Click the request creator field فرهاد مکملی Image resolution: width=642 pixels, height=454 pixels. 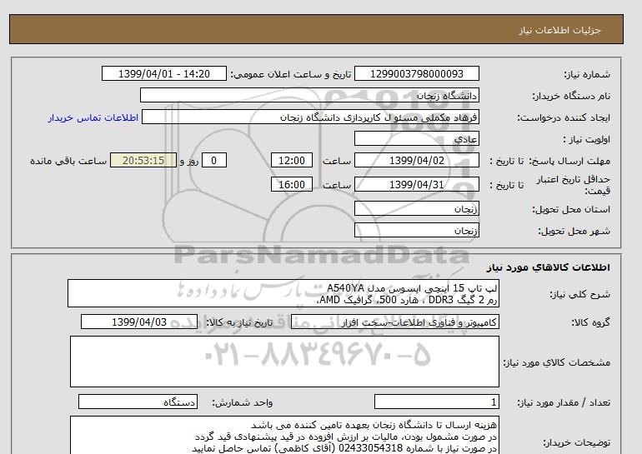[x=310, y=117]
